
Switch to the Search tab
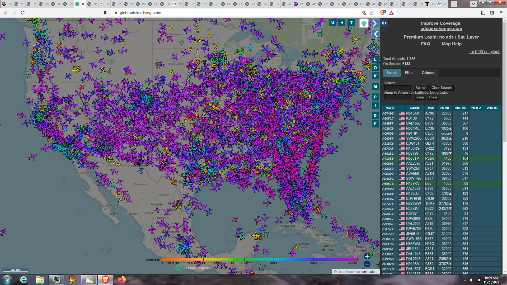coord(392,73)
